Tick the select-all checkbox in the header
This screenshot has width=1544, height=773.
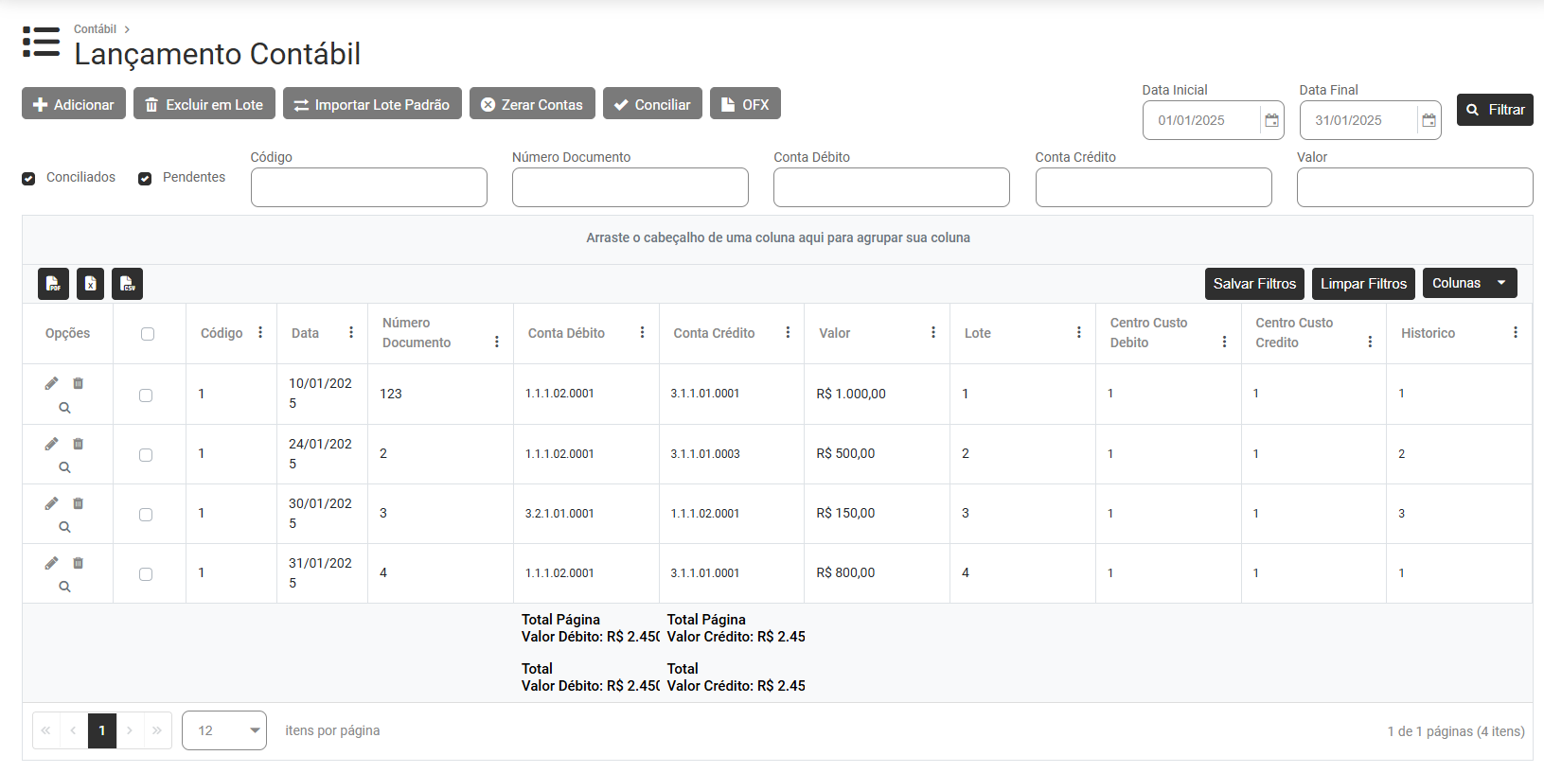(x=148, y=334)
